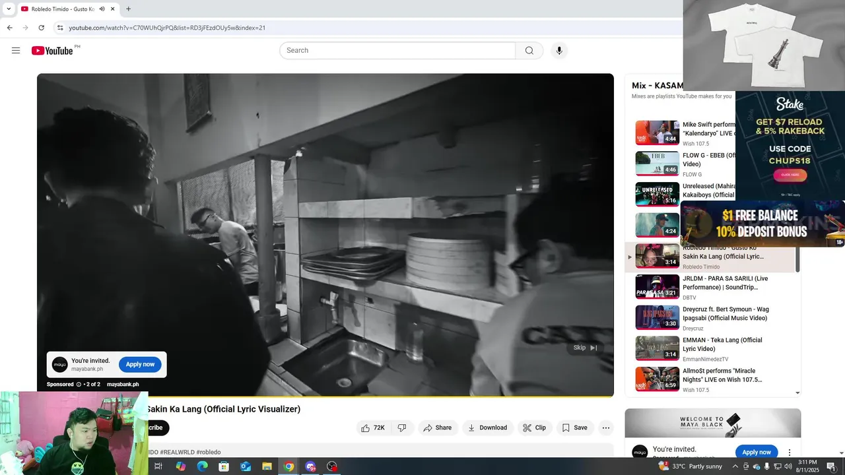This screenshot has width=845, height=475.
Task: Select the currently playing Robledo Timido mix item
Action: [710, 257]
